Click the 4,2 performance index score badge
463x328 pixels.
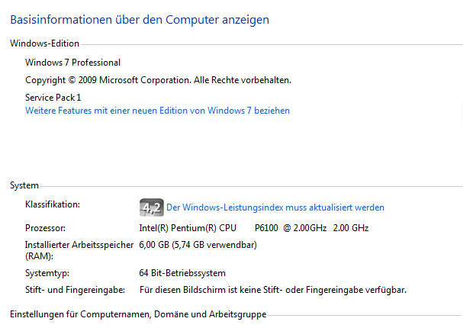pyautogui.click(x=151, y=207)
